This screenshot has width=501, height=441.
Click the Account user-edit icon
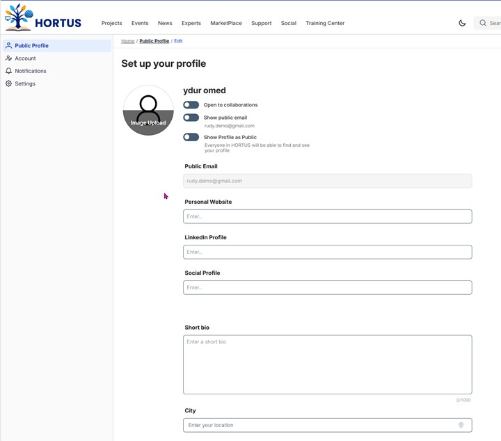(x=8, y=58)
